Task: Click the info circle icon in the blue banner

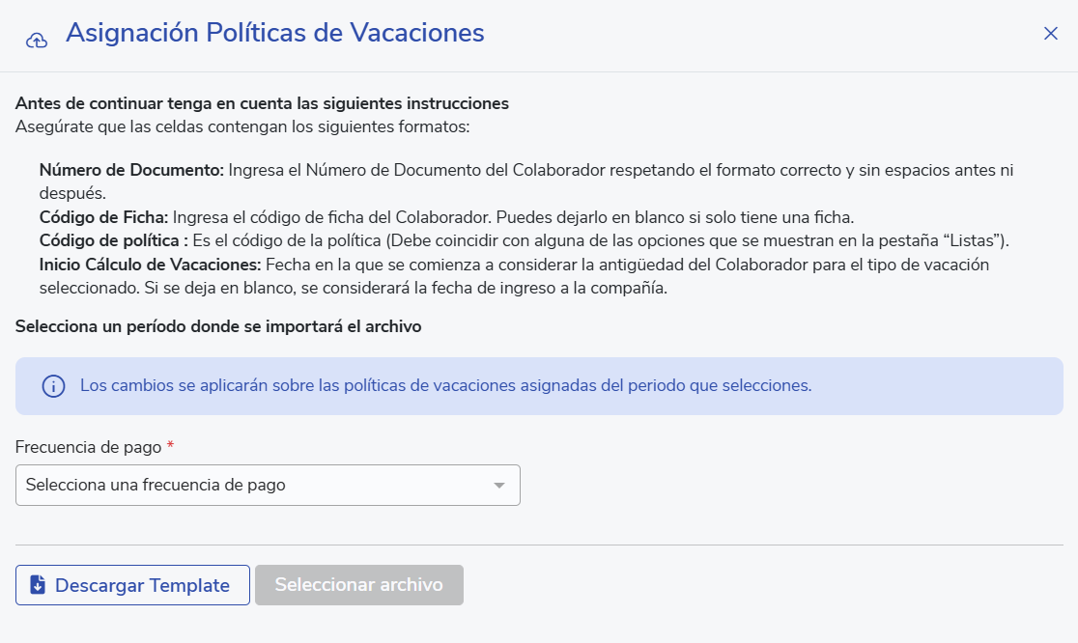Action: coord(54,386)
